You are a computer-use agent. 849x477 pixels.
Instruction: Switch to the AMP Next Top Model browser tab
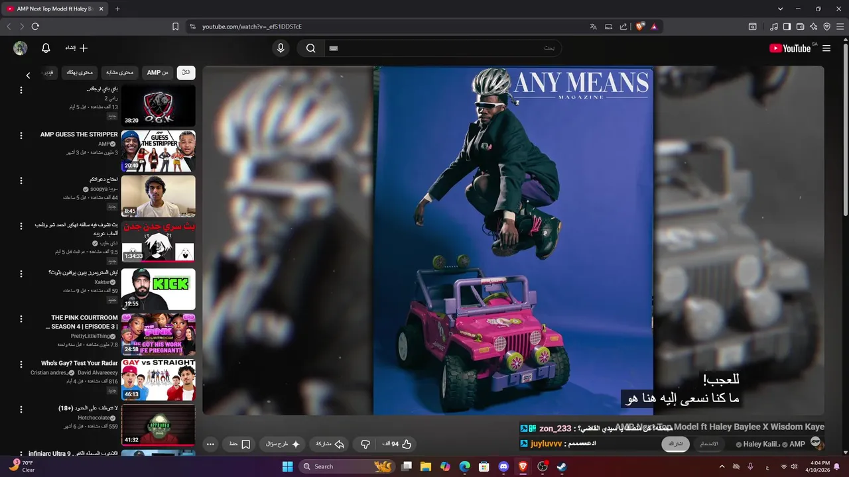tap(54, 9)
